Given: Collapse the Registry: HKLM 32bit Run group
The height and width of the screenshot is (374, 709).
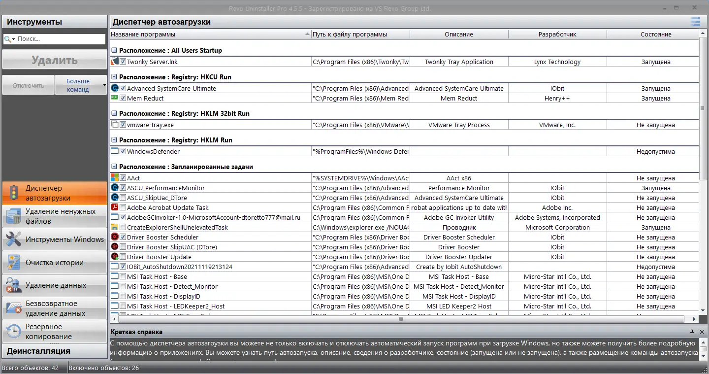Looking at the screenshot, I should point(114,113).
